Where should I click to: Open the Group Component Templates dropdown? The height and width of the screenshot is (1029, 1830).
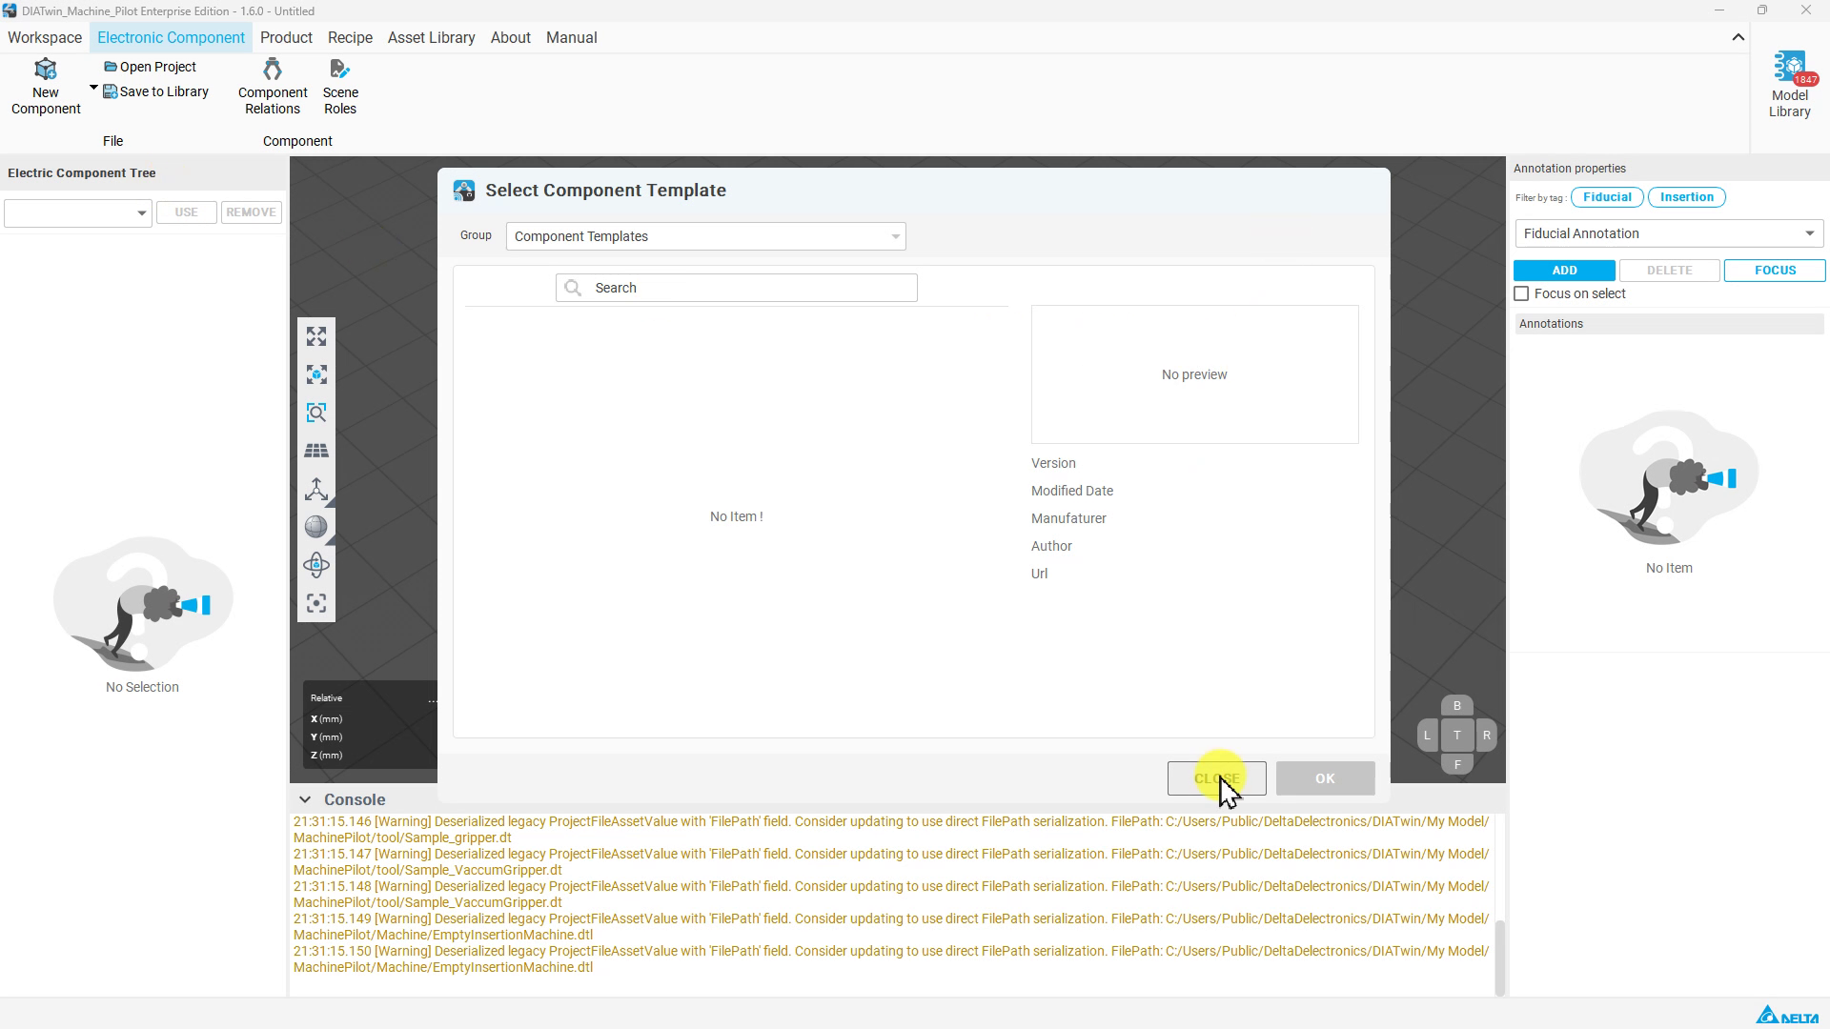[x=705, y=236]
